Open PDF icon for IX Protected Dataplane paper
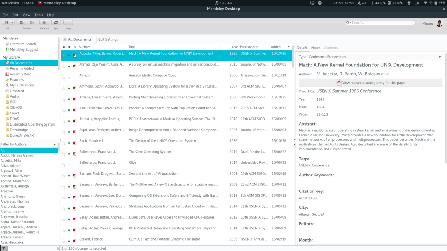 [74, 230]
